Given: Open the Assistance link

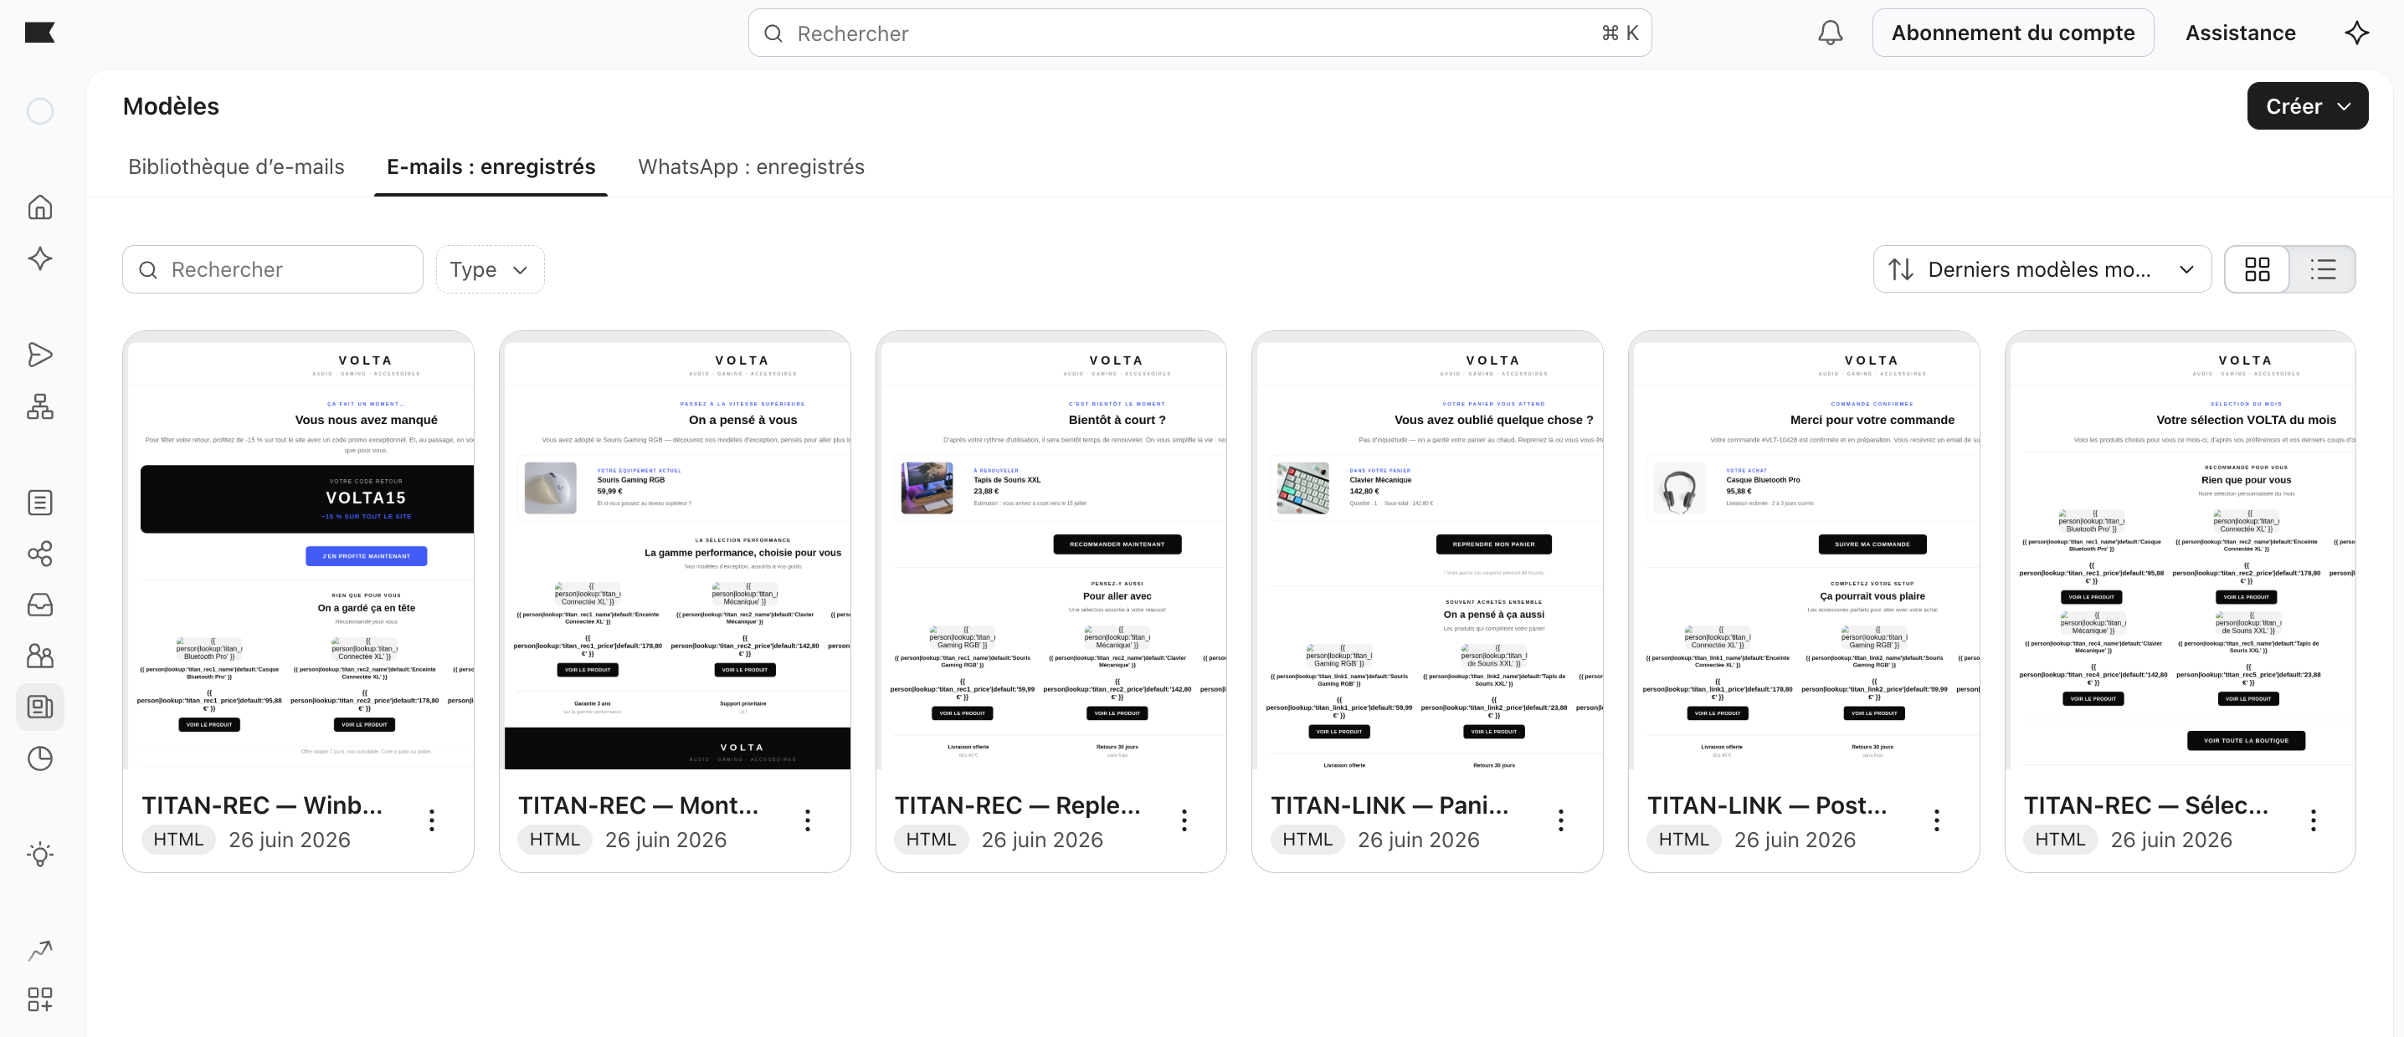Looking at the screenshot, I should tap(2240, 33).
